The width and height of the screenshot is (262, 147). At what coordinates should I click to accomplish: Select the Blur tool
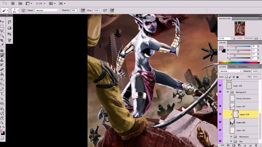click(2, 79)
